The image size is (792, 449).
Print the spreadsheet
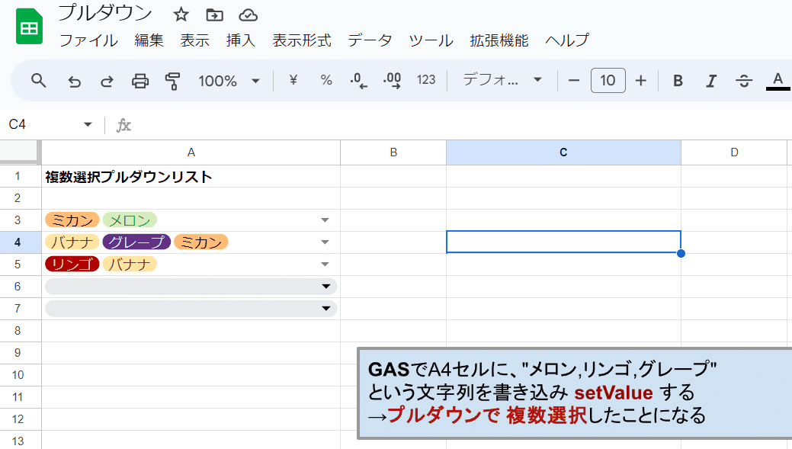(x=140, y=81)
